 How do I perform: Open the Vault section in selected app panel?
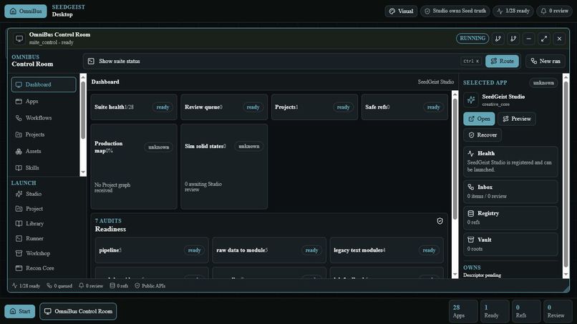(x=510, y=244)
